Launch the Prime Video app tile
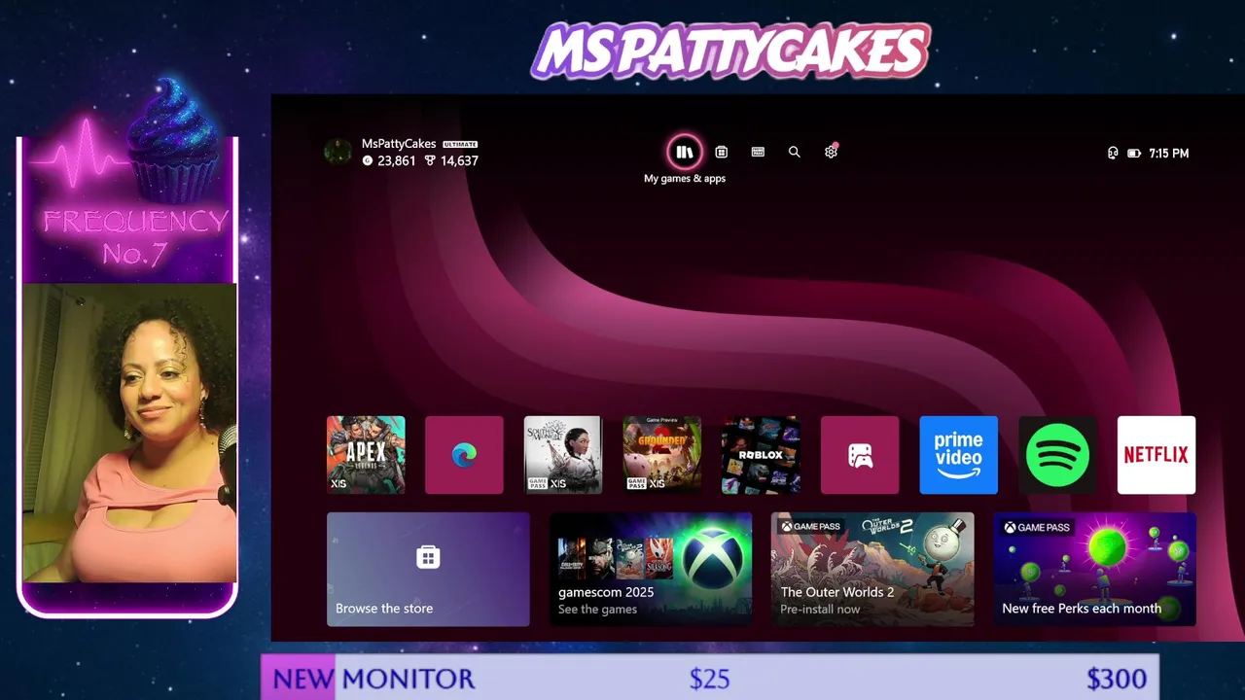Screen dimensions: 1245x700 [x=959, y=455]
